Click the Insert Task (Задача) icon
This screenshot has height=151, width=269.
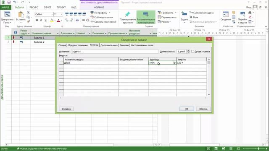click(x=184, y=14)
